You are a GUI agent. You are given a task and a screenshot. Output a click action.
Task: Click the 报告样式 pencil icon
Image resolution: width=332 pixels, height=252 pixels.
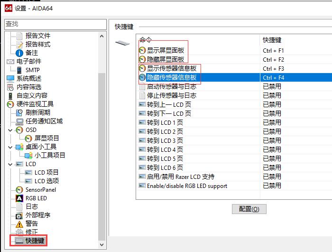pyautogui.click(x=19, y=45)
